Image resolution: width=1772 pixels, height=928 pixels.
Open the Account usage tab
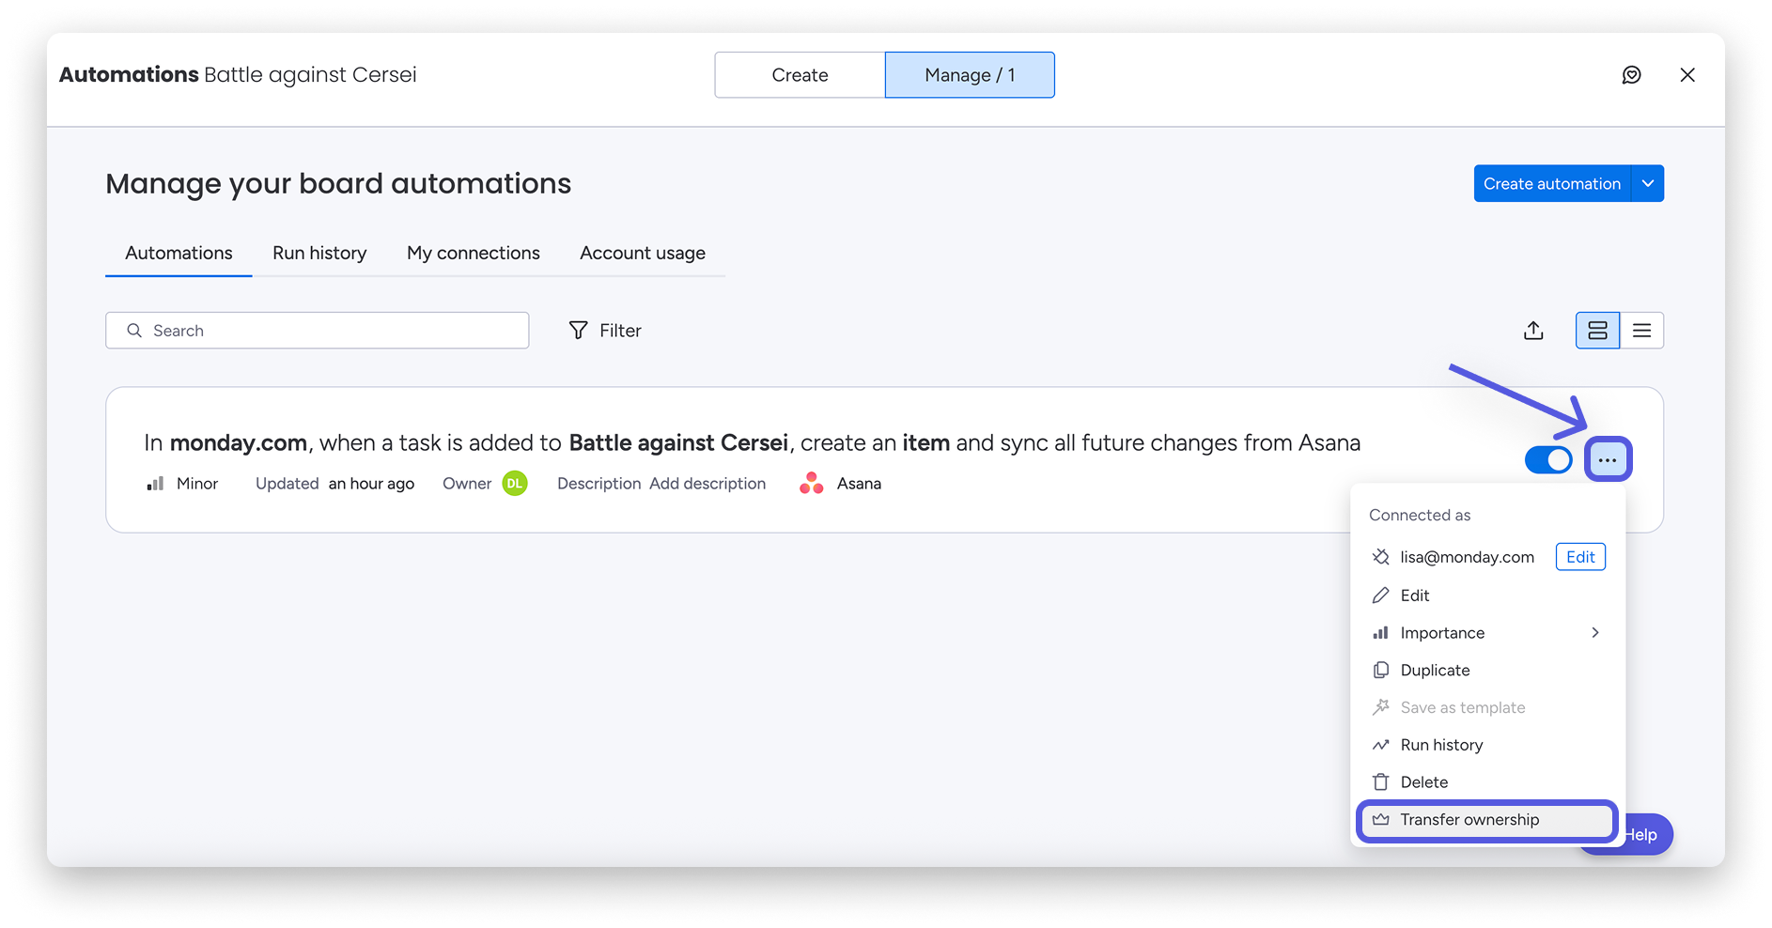coord(643,253)
